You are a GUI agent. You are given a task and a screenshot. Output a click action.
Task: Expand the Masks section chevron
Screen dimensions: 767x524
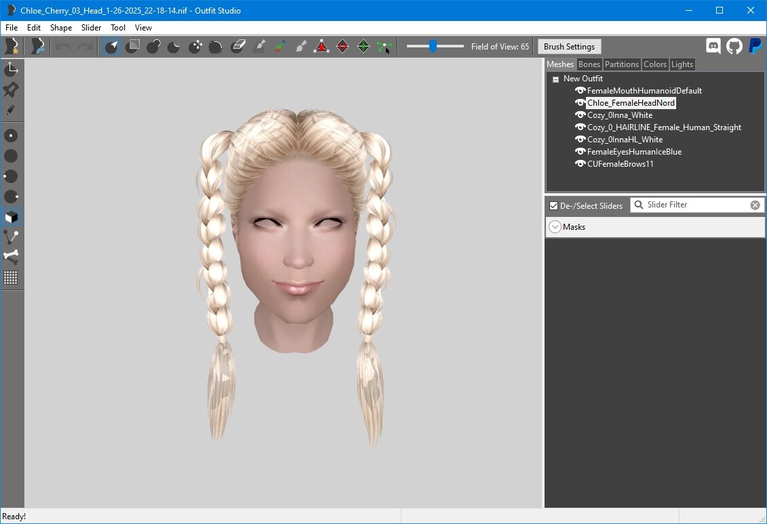(555, 227)
